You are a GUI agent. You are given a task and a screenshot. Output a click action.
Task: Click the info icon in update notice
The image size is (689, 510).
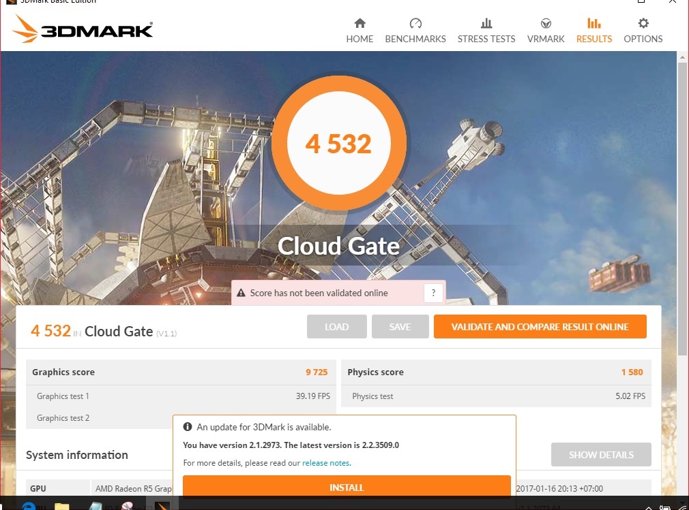click(187, 427)
